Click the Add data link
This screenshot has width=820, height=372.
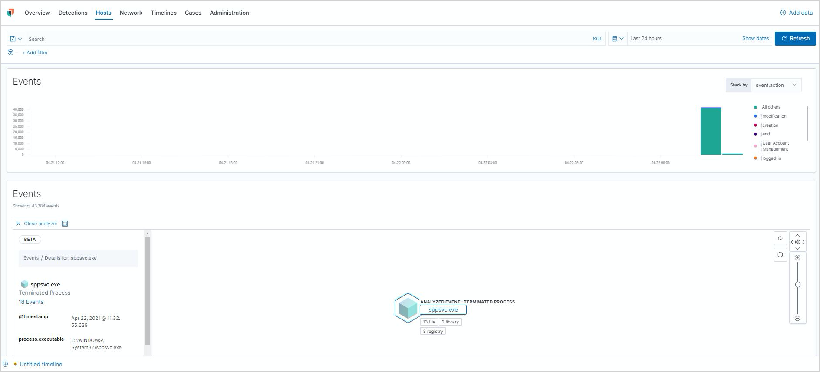[800, 13]
